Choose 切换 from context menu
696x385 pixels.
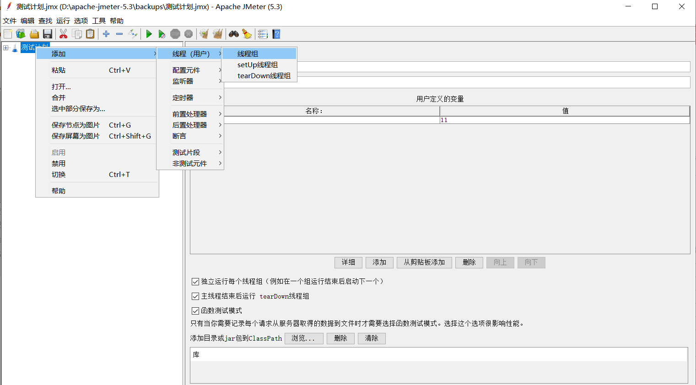coord(97,174)
